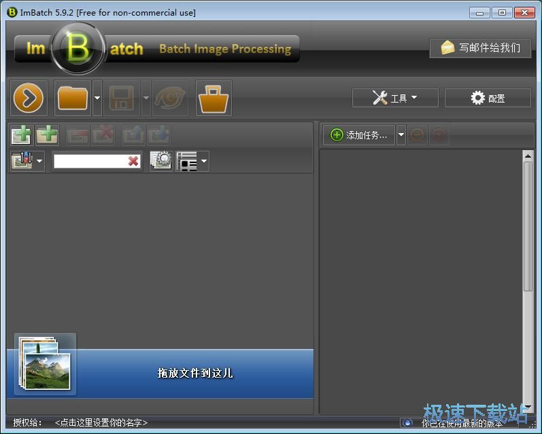
Task: Open thumbnail settings gear icon
Action: [x=161, y=161]
